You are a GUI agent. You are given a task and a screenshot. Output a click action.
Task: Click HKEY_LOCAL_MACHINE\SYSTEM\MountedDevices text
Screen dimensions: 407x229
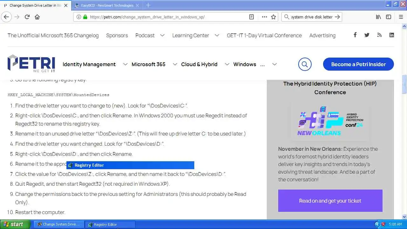(59, 95)
